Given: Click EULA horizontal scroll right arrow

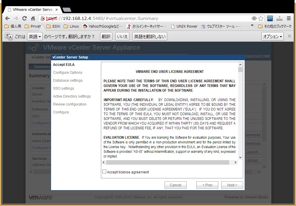Looking at the screenshot, I should point(235,162).
